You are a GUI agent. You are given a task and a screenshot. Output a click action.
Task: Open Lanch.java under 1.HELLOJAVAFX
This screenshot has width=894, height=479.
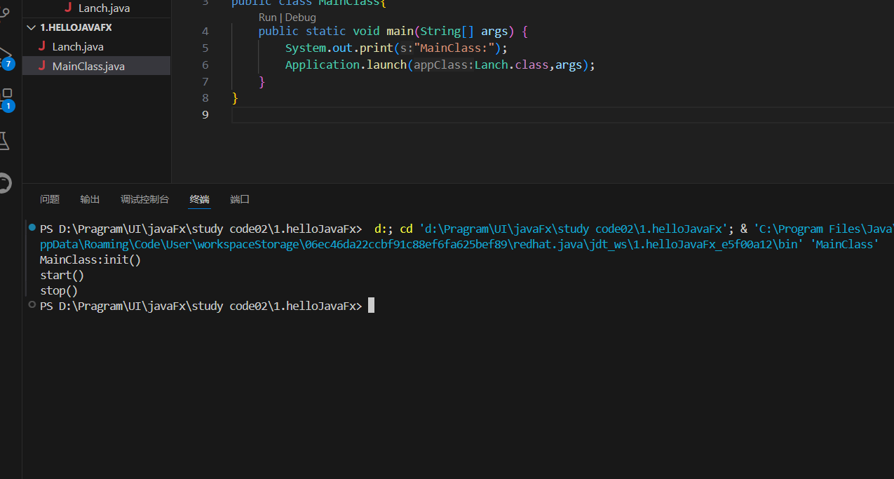(x=78, y=46)
